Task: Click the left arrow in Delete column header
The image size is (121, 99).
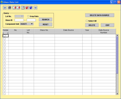Action: (x=3, y=33)
